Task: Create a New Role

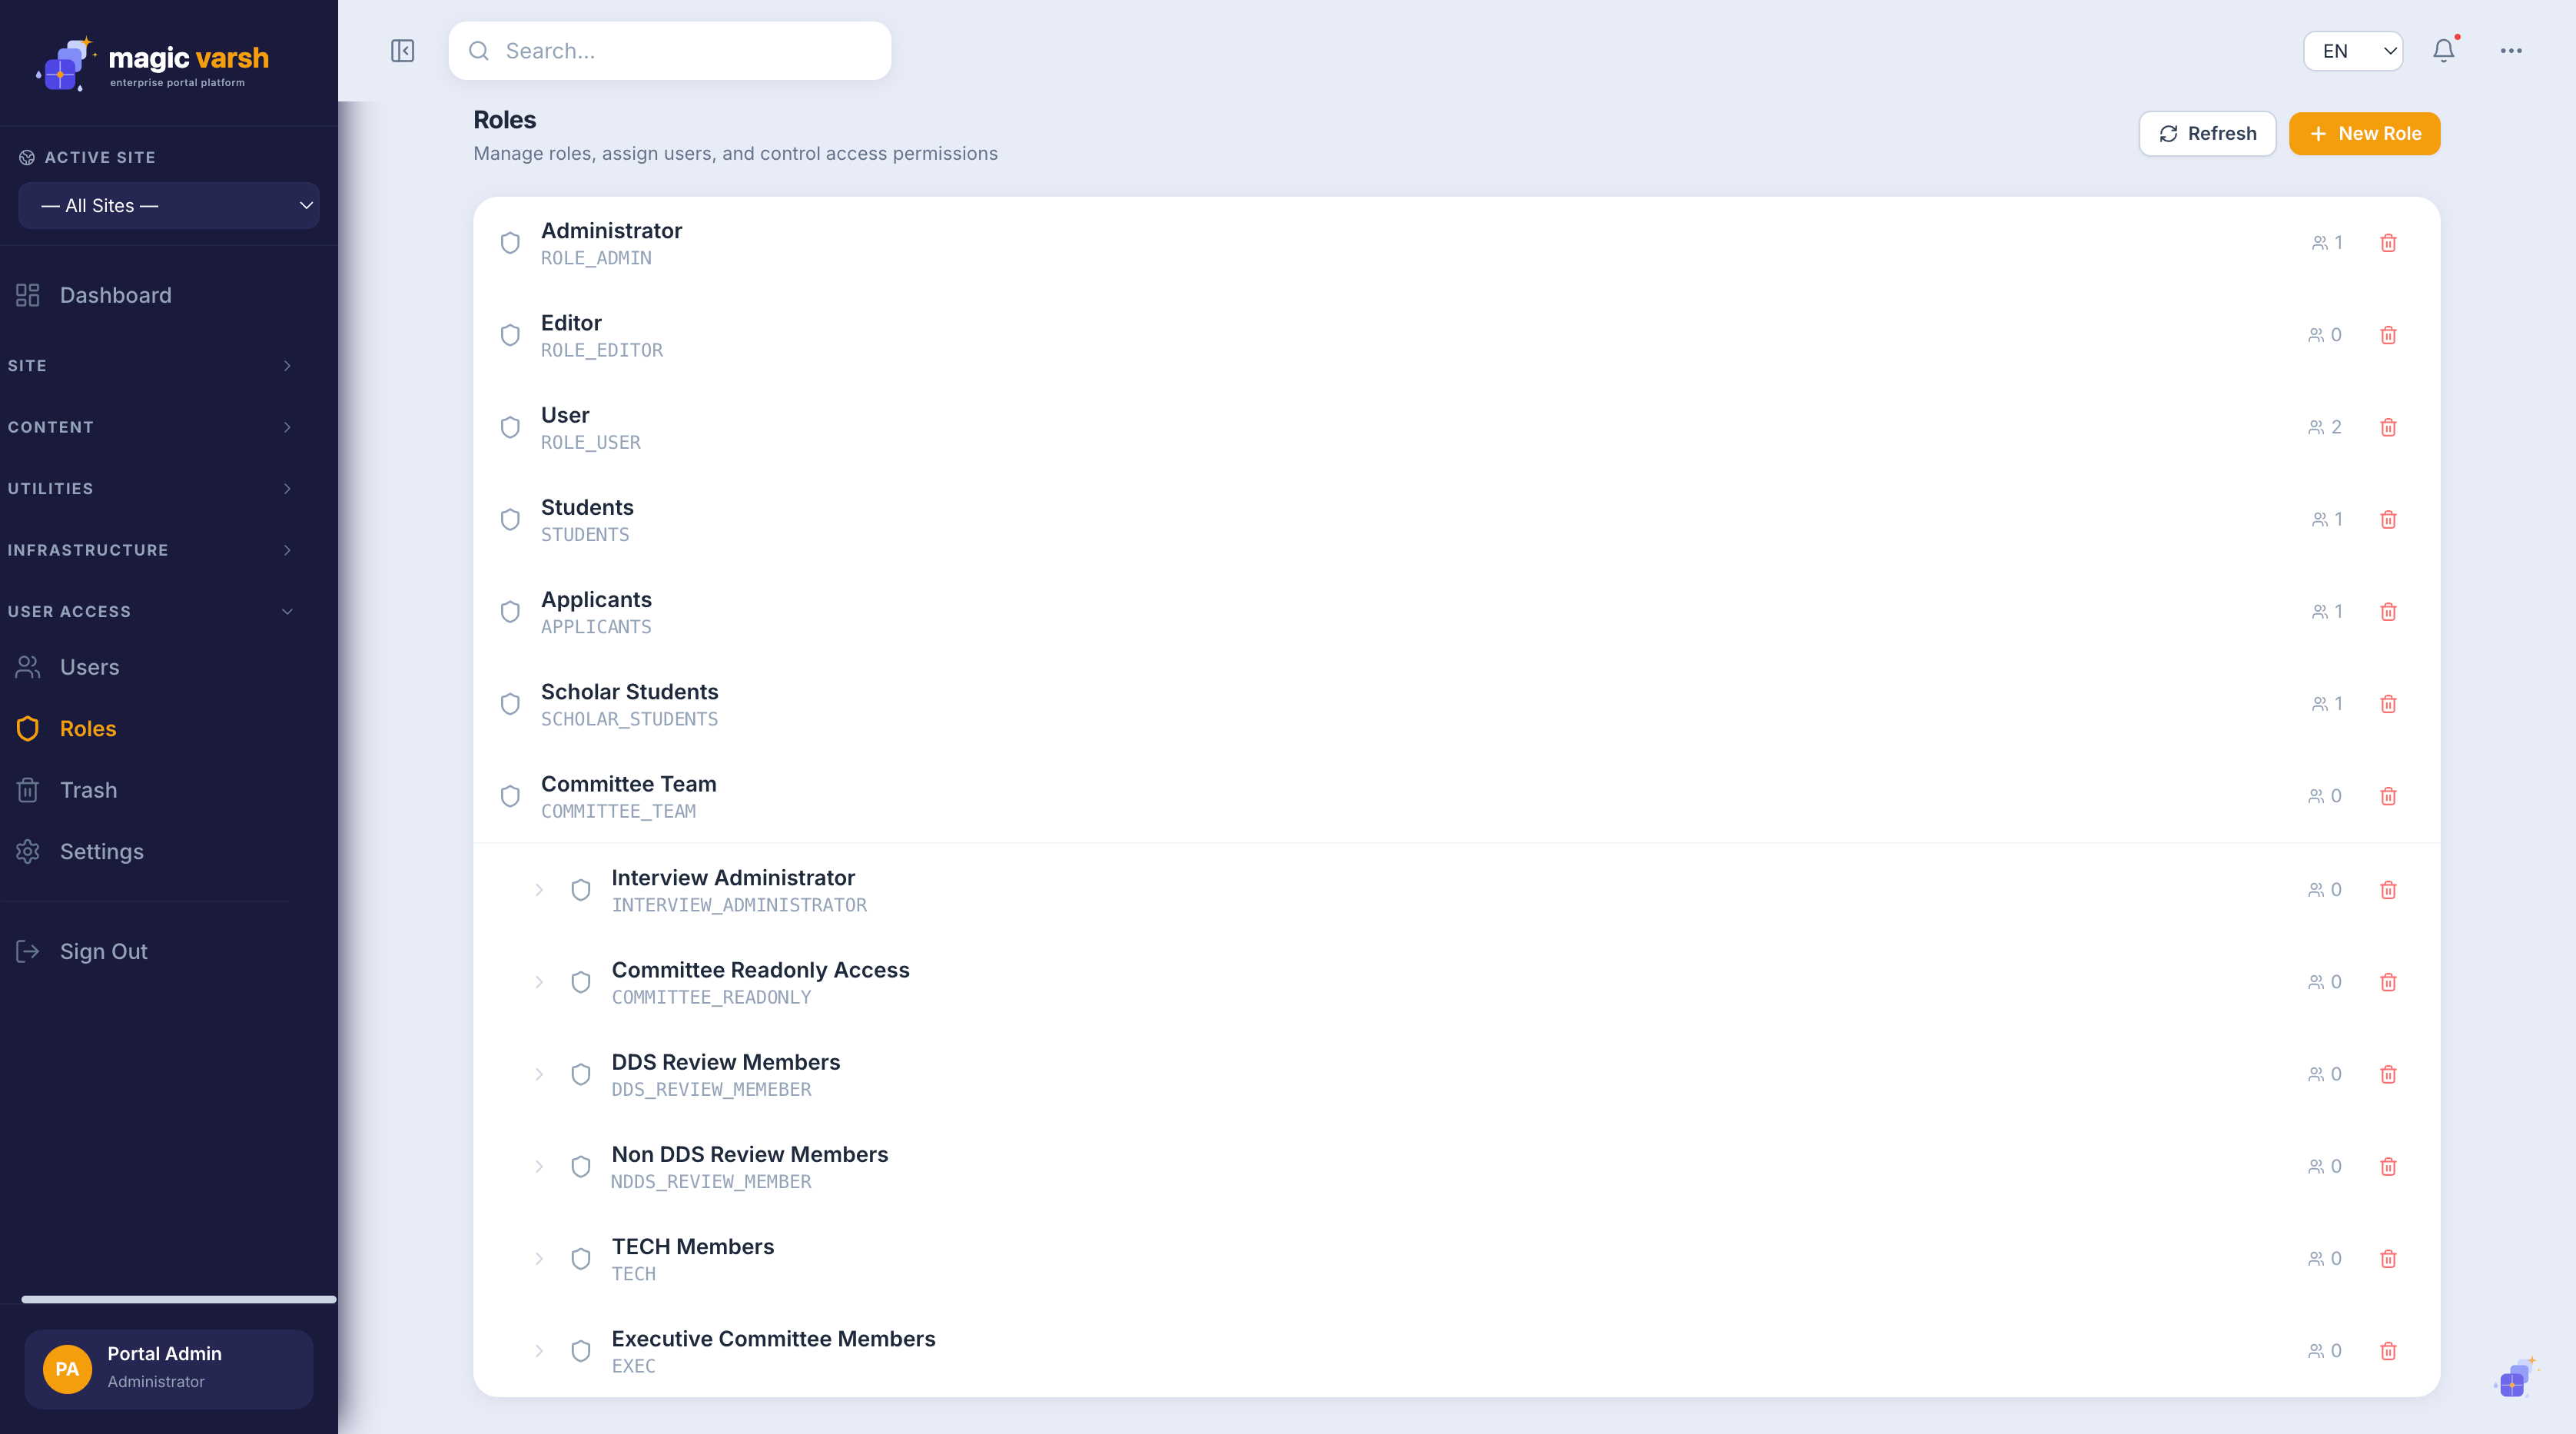Action: click(2364, 134)
